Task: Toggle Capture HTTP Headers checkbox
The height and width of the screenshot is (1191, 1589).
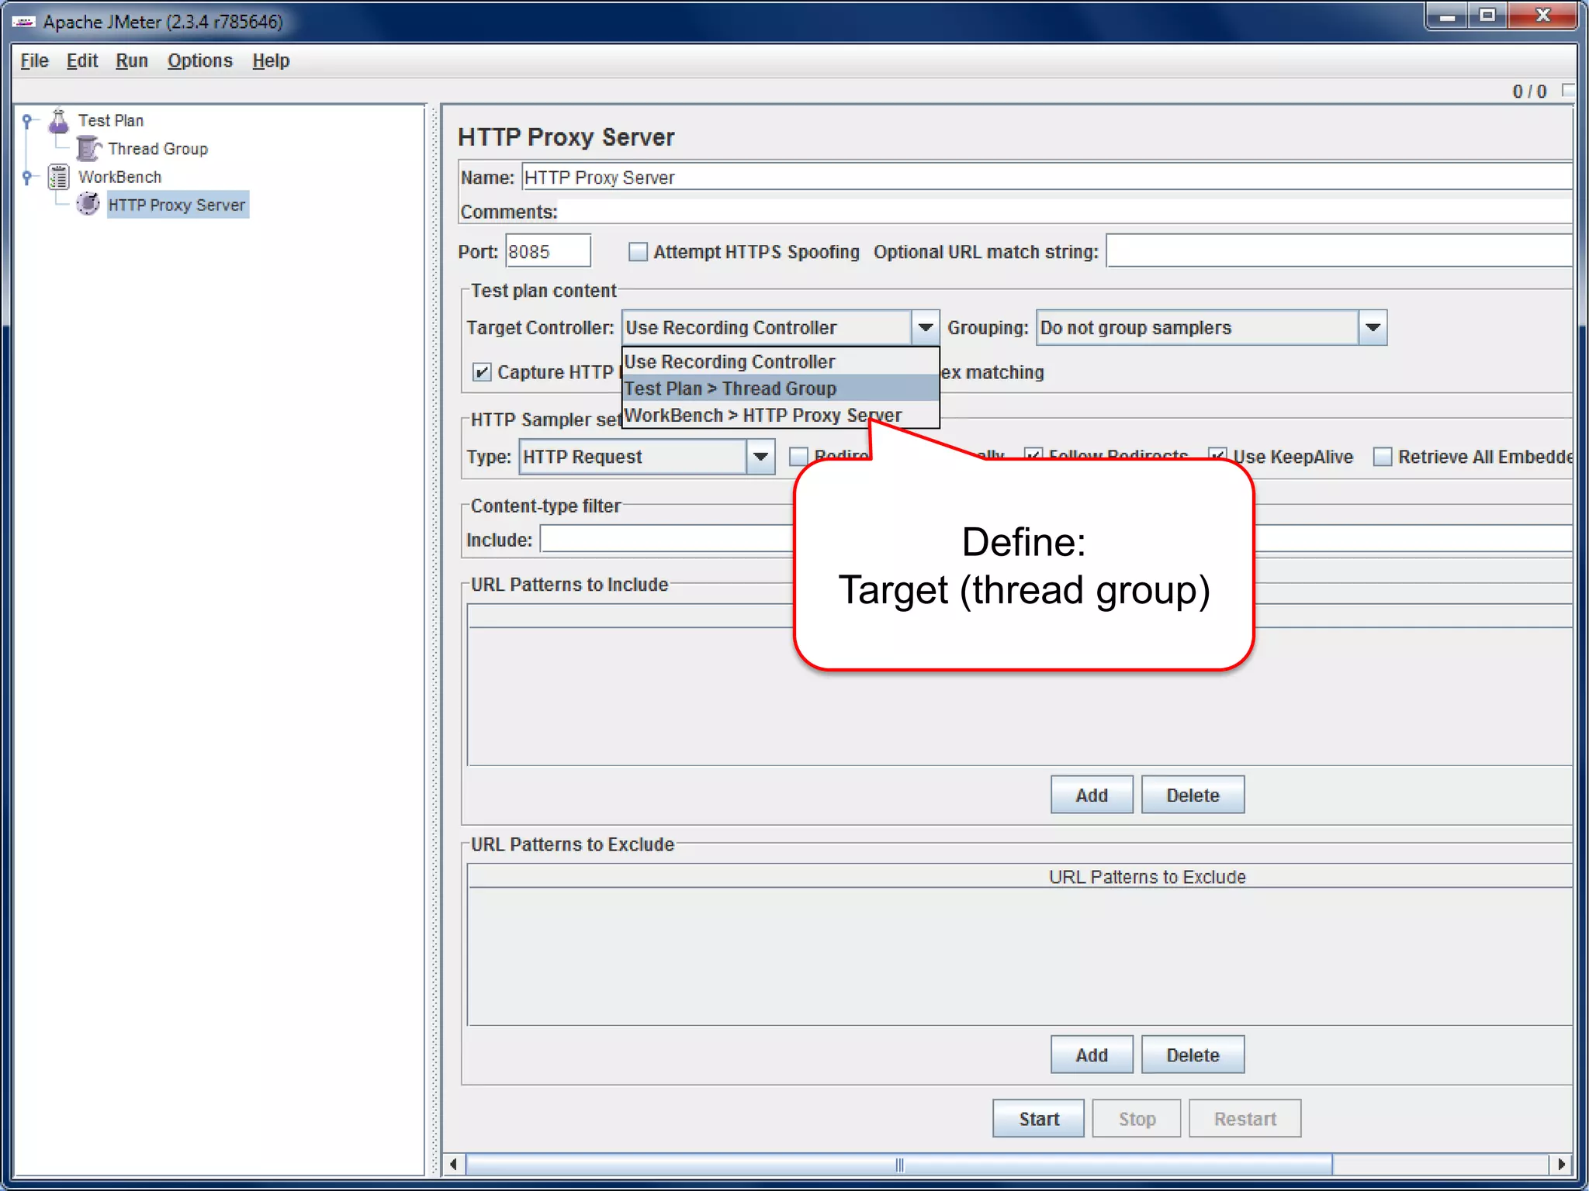Action: click(x=482, y=372)
